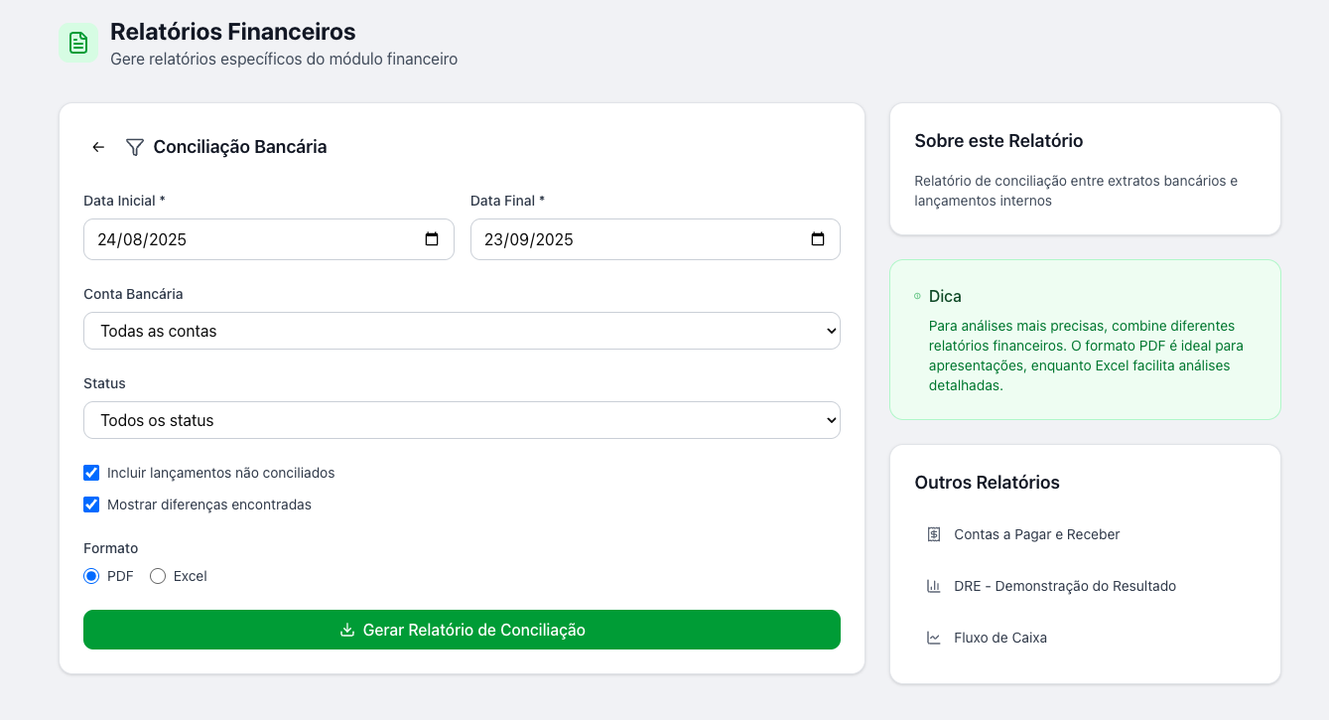Uncheck Mostrar diferenças encontradas

click(91, 504)
